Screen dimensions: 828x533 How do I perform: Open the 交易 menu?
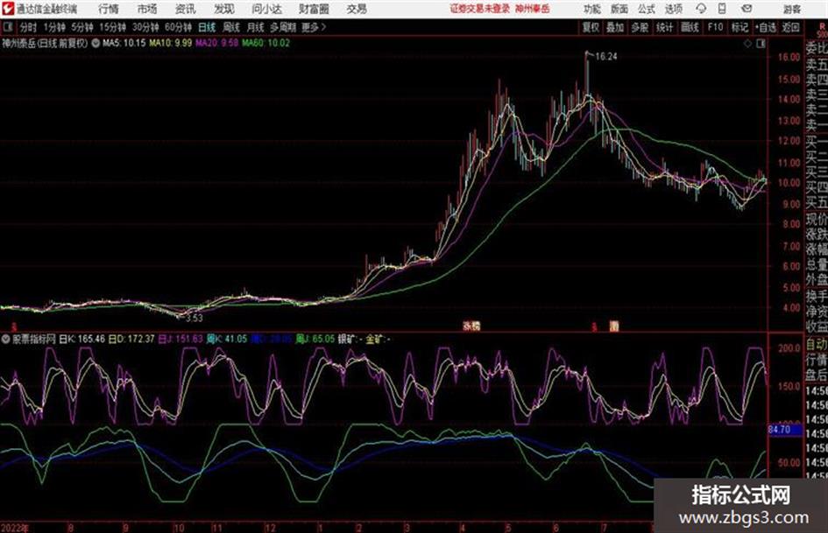click(x=357, y=9)
